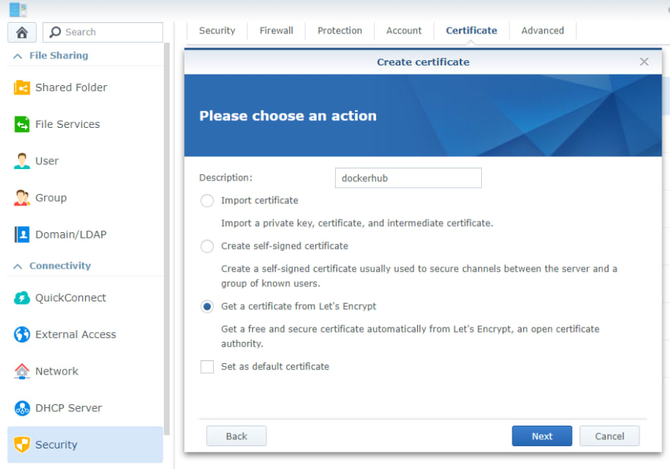Open the Shared Folder icon in sidebar
670x469 pixels.
(x=22, y=88)
